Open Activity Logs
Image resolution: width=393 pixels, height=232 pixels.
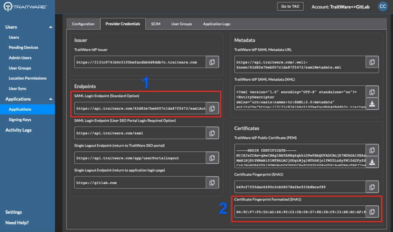[x=18, y=130]
